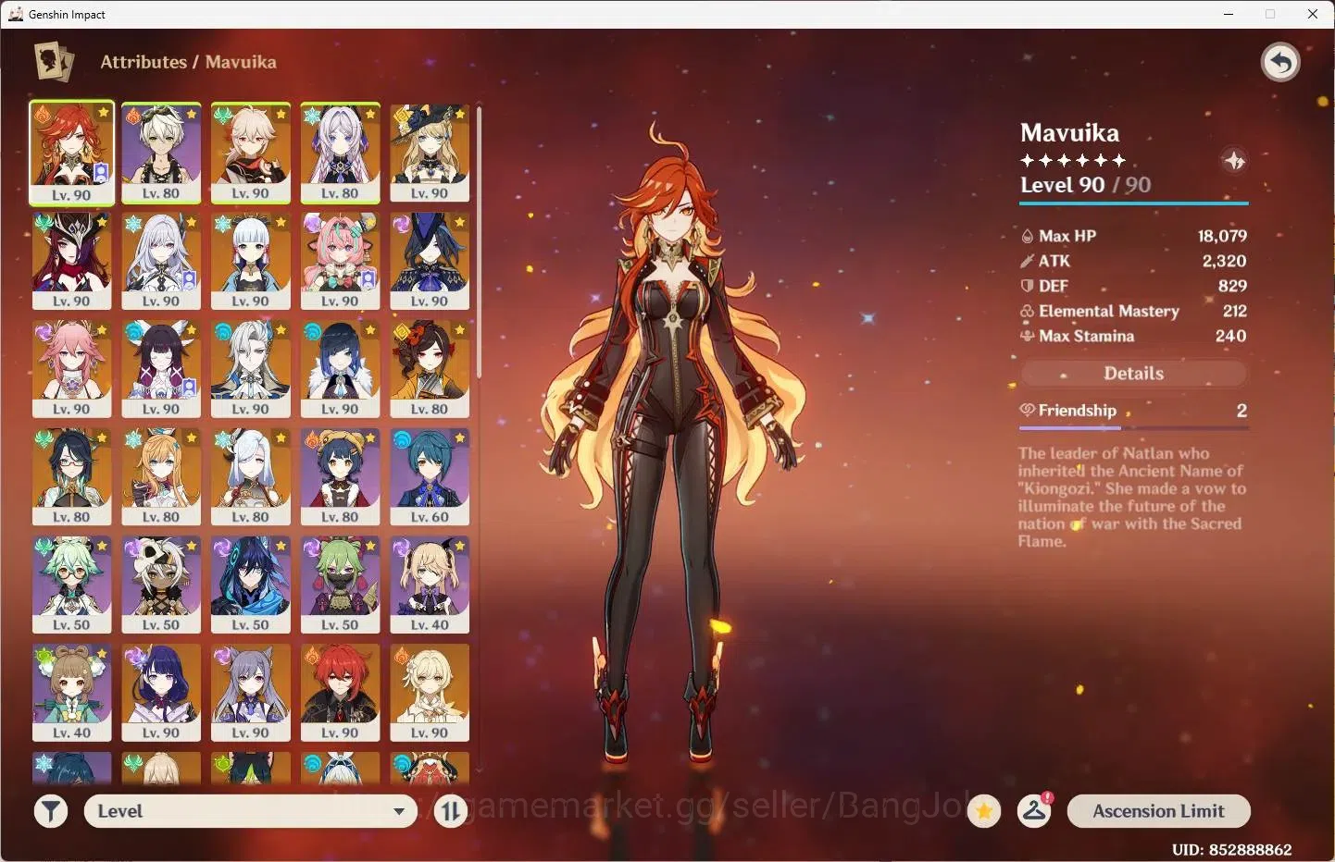1335x862 pixels.
Task: Click the gold star favorite icon
Action: point(984,812)
